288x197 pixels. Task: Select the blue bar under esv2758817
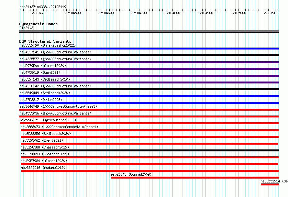(x=149, y=103)
